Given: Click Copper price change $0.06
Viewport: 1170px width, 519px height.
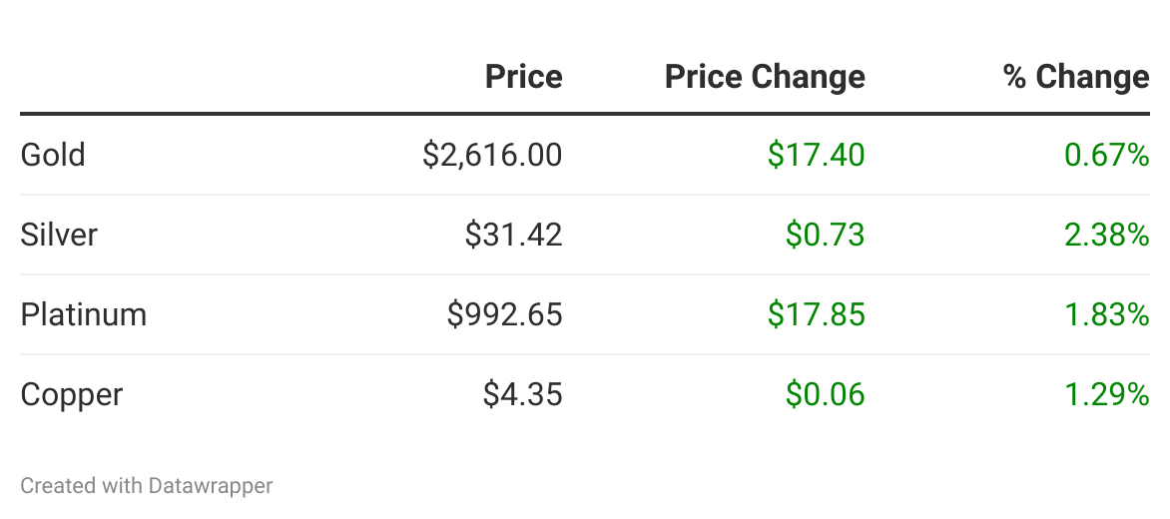Looking at the screenshot, I should point(825,394).
